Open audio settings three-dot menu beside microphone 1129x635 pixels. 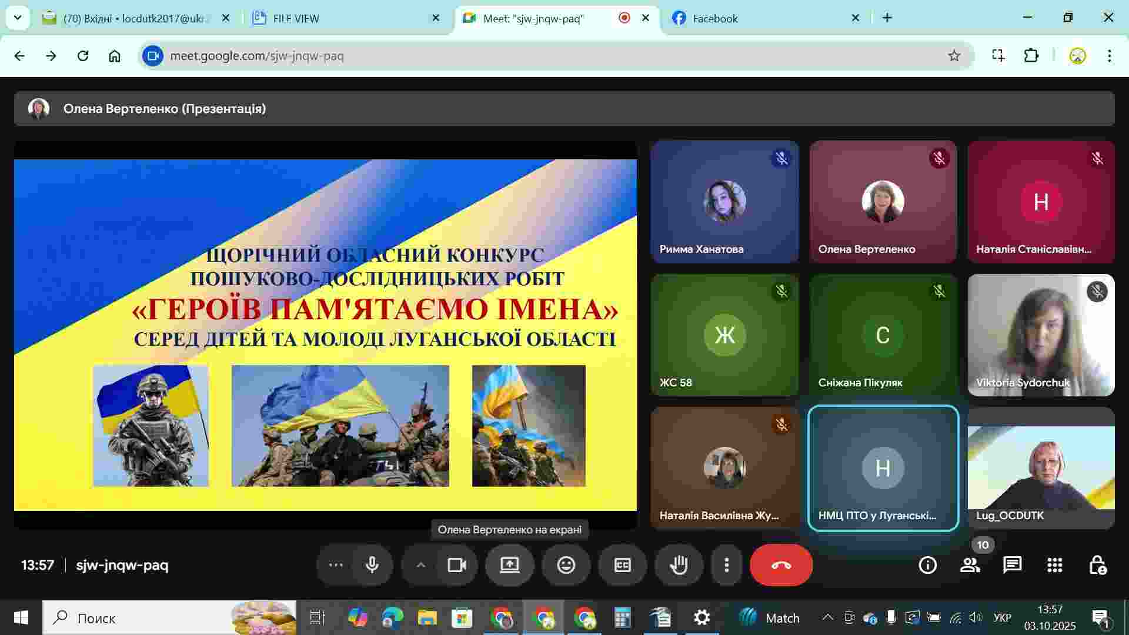(x=336, y=565)
